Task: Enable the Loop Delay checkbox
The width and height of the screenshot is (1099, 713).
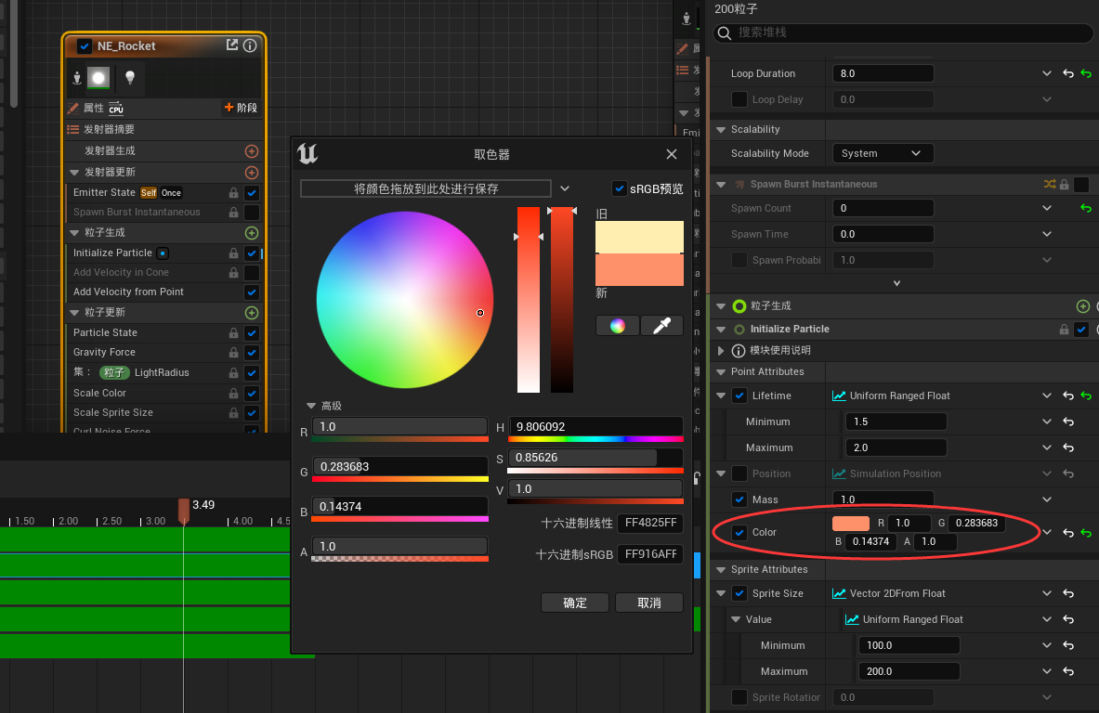Action: pyautogui.click(x=739, y=99)
